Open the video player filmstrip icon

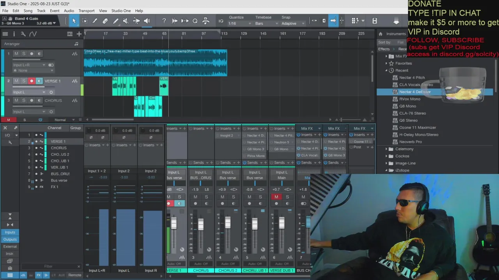point(375,21)
